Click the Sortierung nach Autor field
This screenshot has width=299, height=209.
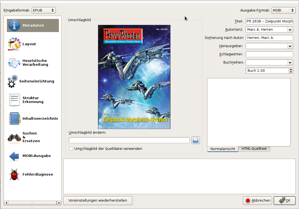click(269, 38)
